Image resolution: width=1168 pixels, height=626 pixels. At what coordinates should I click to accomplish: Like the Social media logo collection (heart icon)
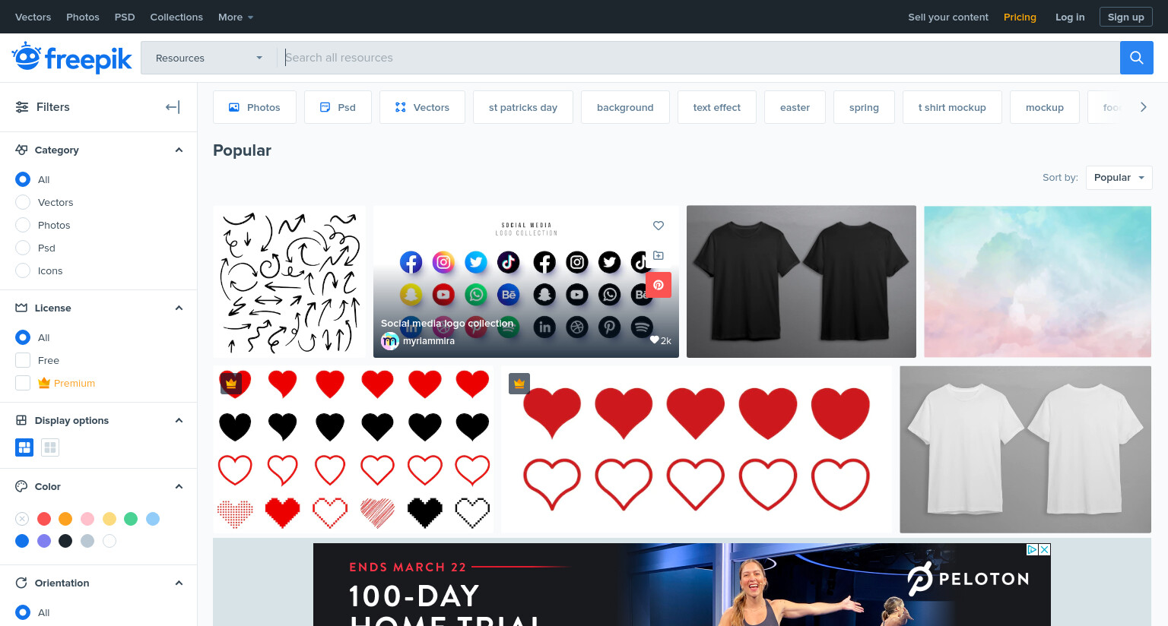click(659, 226)
